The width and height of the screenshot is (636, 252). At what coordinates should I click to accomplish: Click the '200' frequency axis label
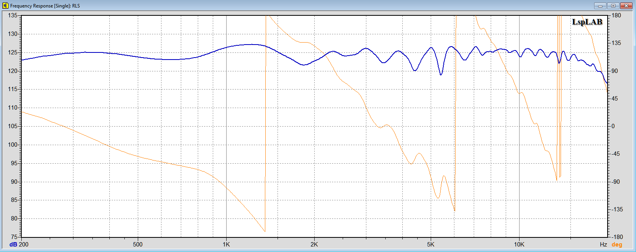(x=24, y=245)
